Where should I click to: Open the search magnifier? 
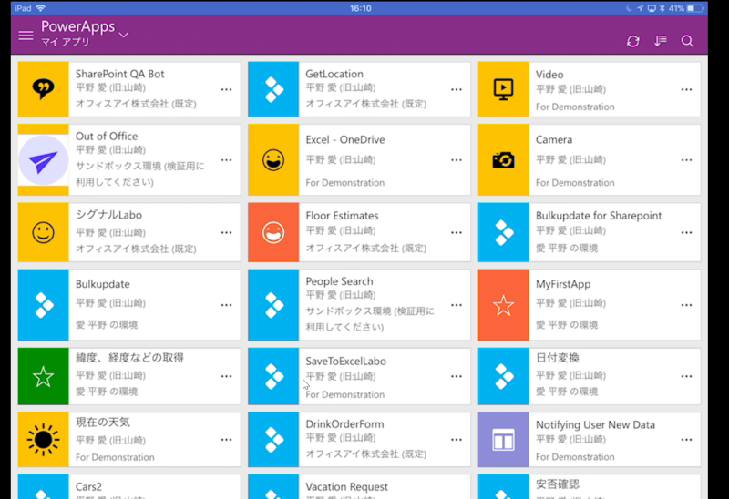tap(687, 41)
